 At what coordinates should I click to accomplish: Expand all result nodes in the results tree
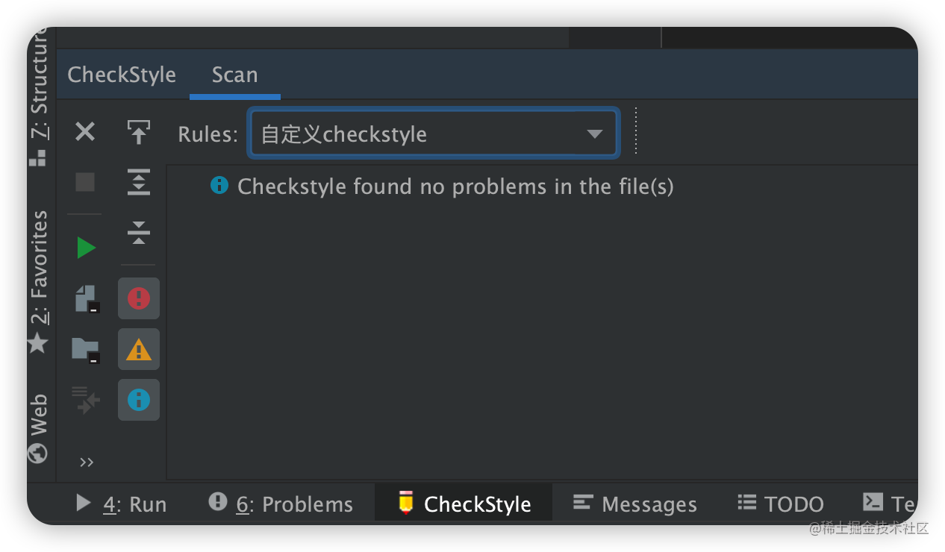point(138,182)
